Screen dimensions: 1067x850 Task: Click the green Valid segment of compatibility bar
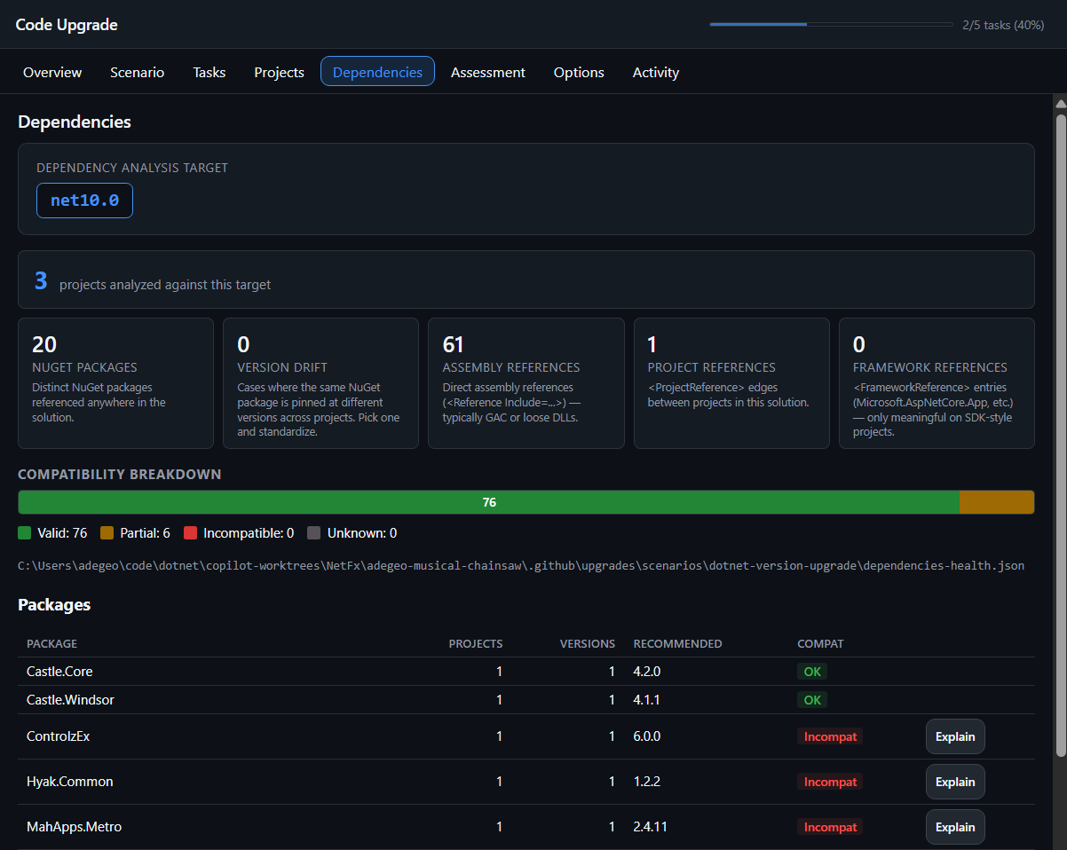[x=488, y=502]
